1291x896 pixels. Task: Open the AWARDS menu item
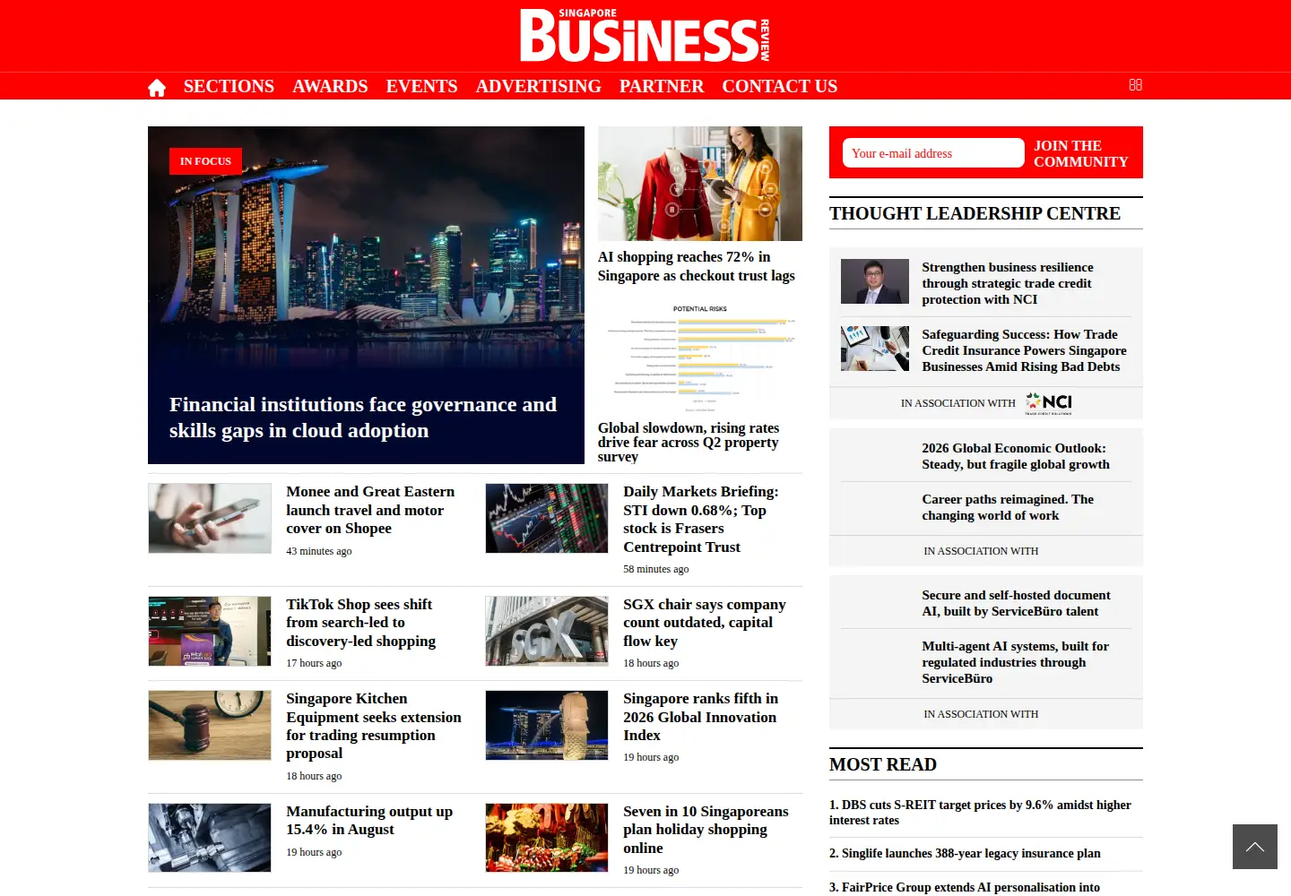pyautogui.click(x=330, y=86)
